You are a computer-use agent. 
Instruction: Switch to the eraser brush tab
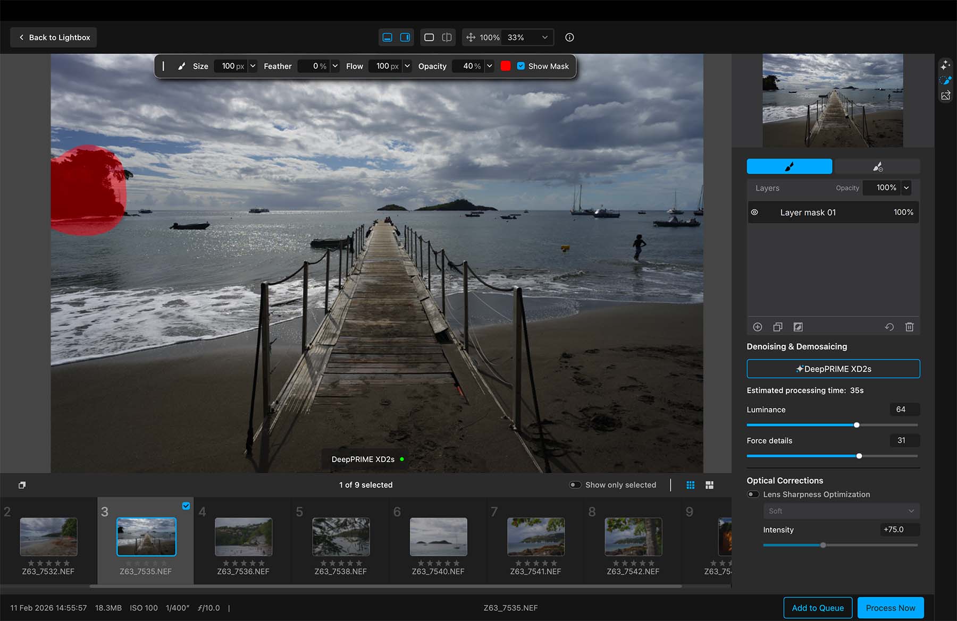pyautogui.click(x=877, y=167)
